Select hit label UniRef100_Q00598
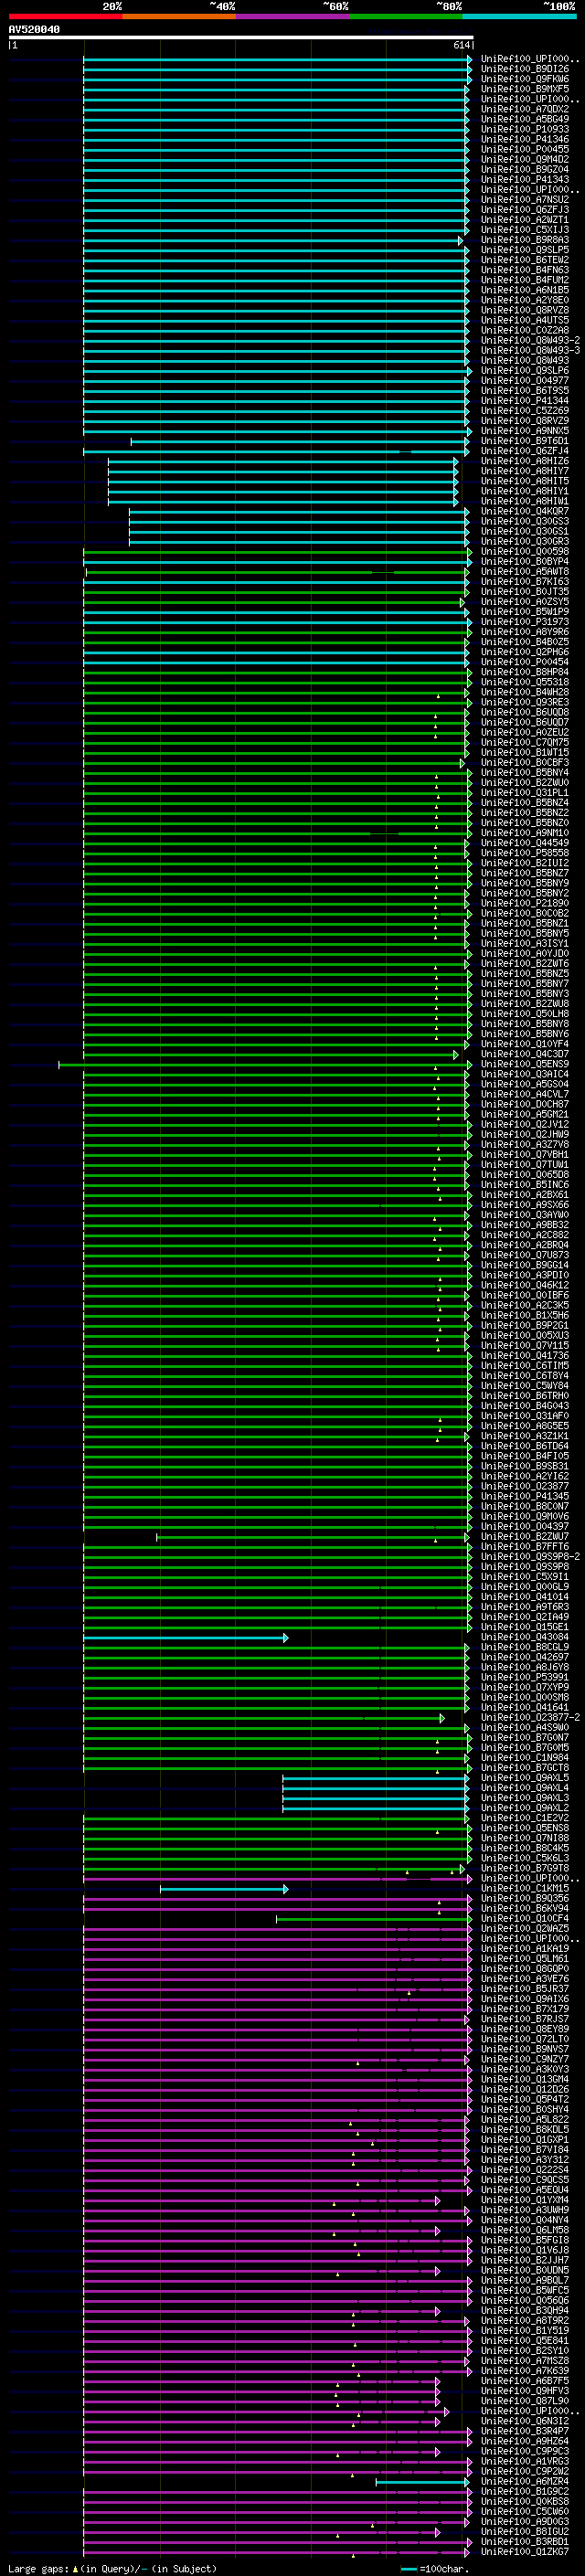The width and height of the screenshot is (585, 2576). tap(524, 551)
